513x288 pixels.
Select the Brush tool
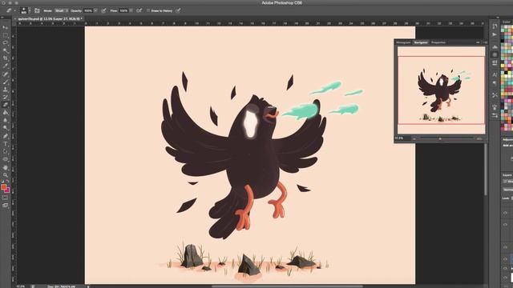click(6, 82)
